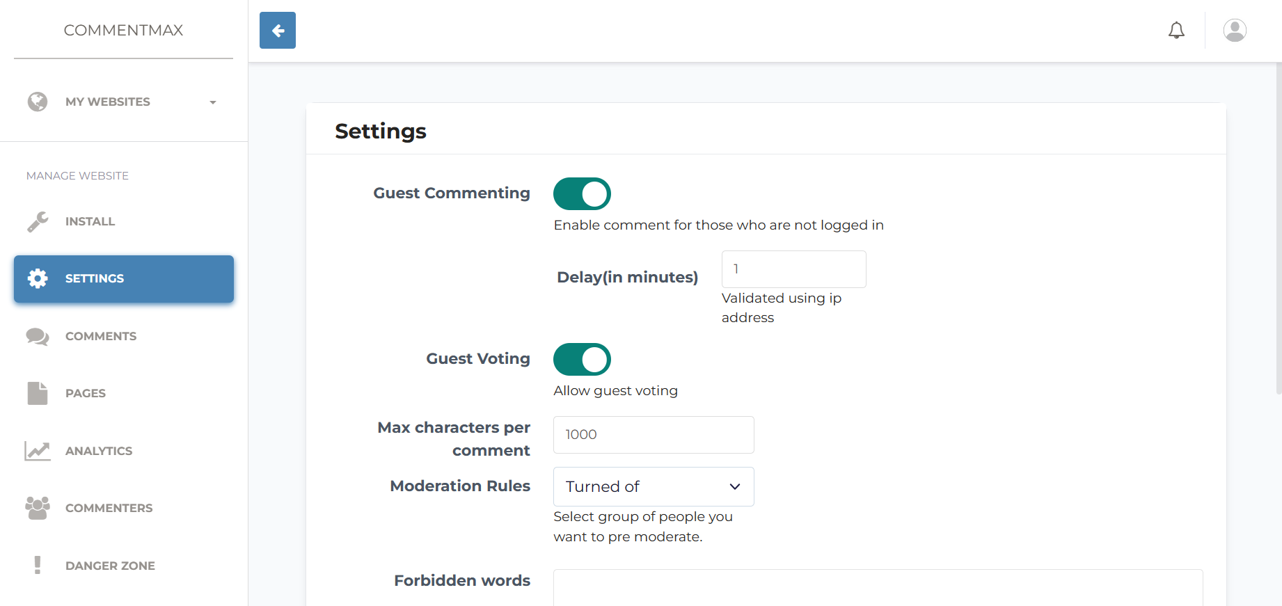The image size is (1282, 606).
Task: Click 'Enable comment for those who are not logged in'
Action: pyautogui.click(x=719, y=225)
